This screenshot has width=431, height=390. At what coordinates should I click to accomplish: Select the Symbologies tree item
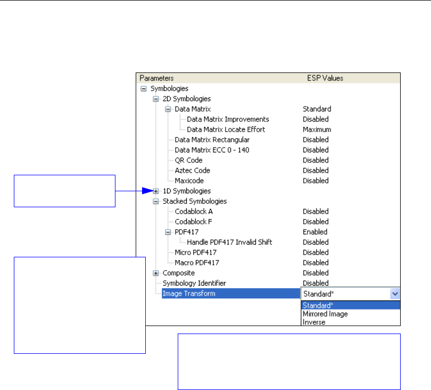pyautogui.click(x=169, y=88)
